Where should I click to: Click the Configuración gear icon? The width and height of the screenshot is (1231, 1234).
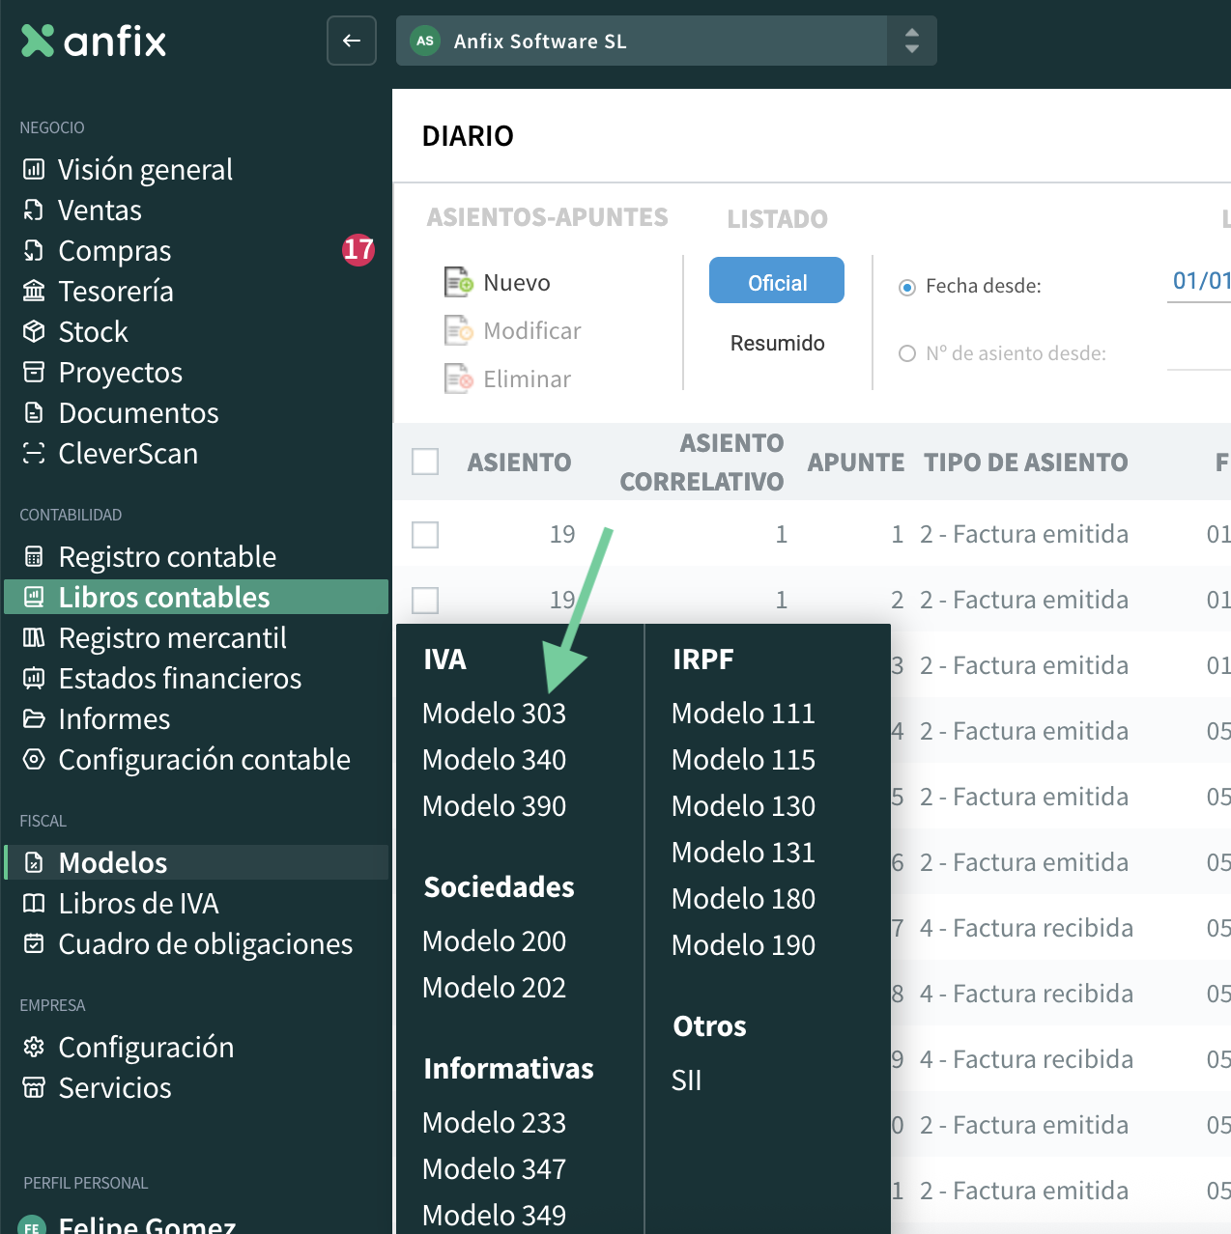(x=34, y=1047)
